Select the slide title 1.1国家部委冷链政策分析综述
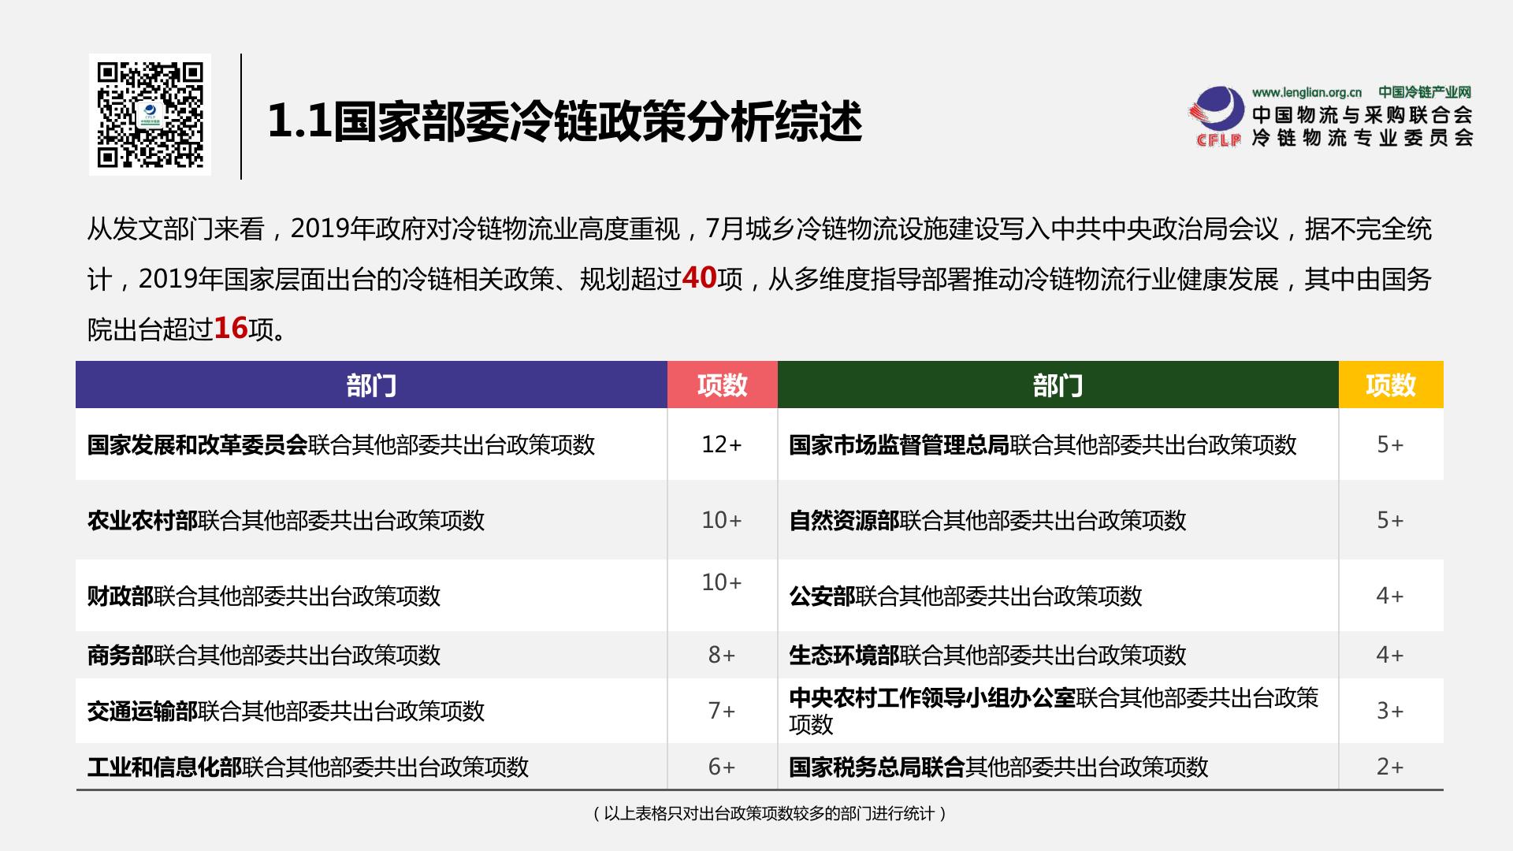This screenshot has width=1513, height=851. point(565,121)
